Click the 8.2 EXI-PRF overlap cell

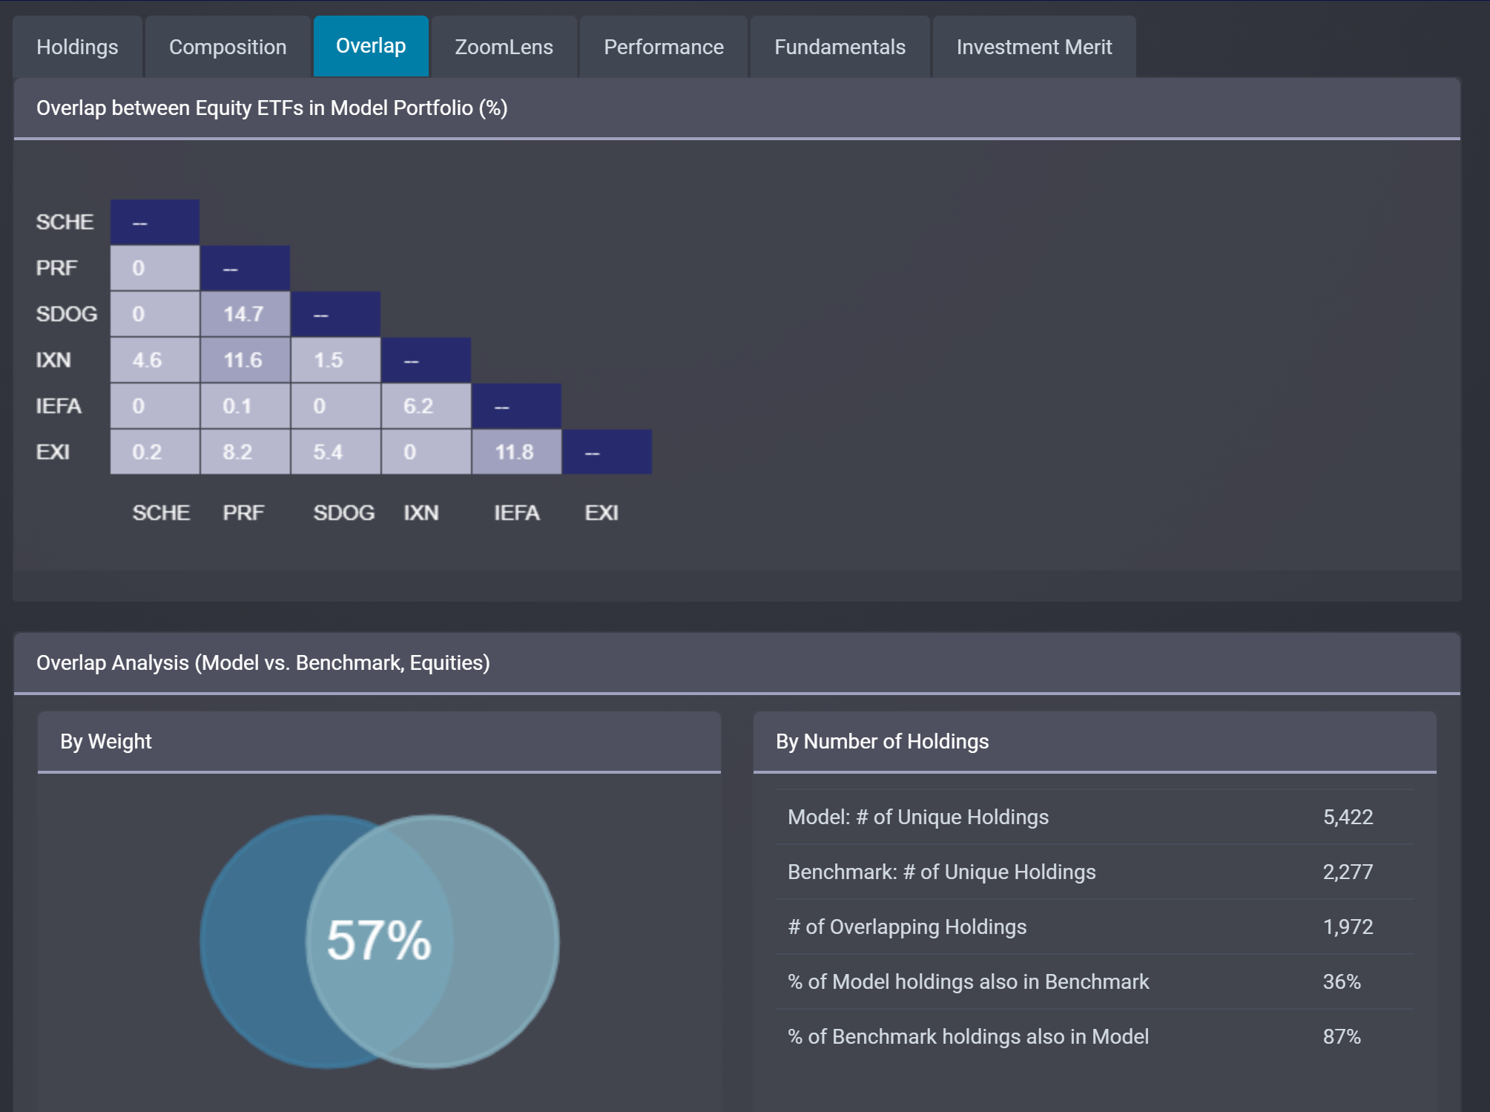245,452
